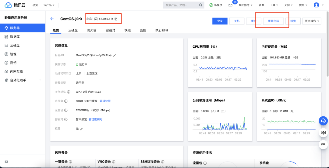Open the 管理密钥对 link
The image size is (329, 168).
point(95,119)
